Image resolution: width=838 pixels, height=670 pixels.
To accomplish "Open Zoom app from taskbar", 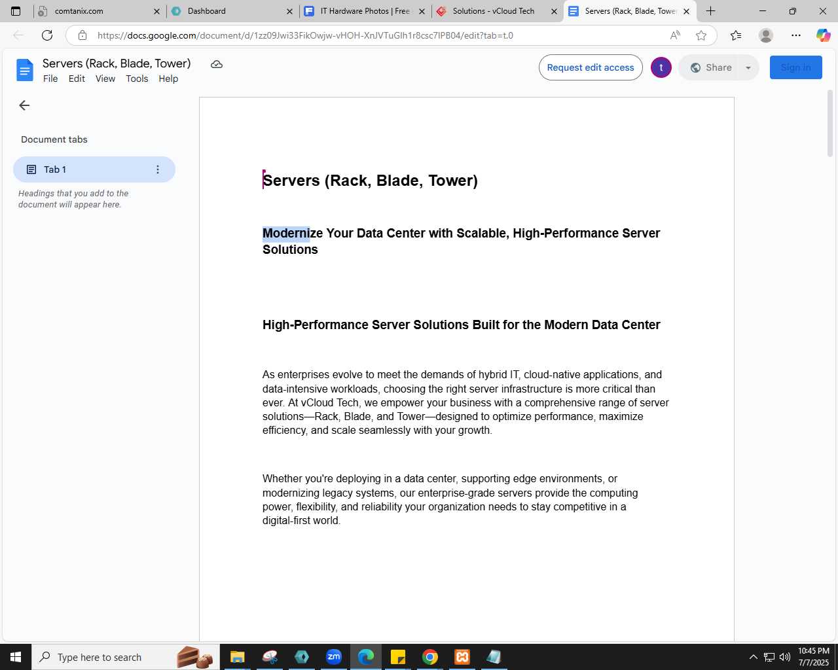I will pyautogui.click(x=334, y=657).
